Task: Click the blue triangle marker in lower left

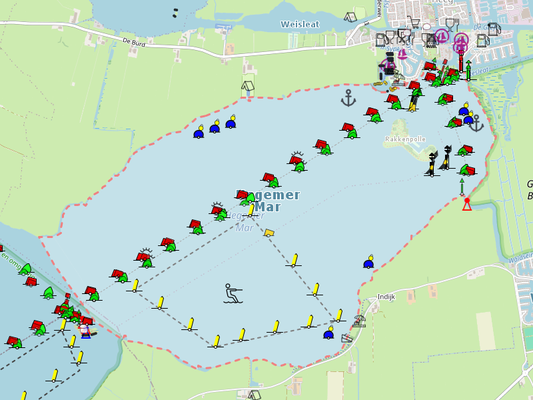Action: [x=85, y=333]
